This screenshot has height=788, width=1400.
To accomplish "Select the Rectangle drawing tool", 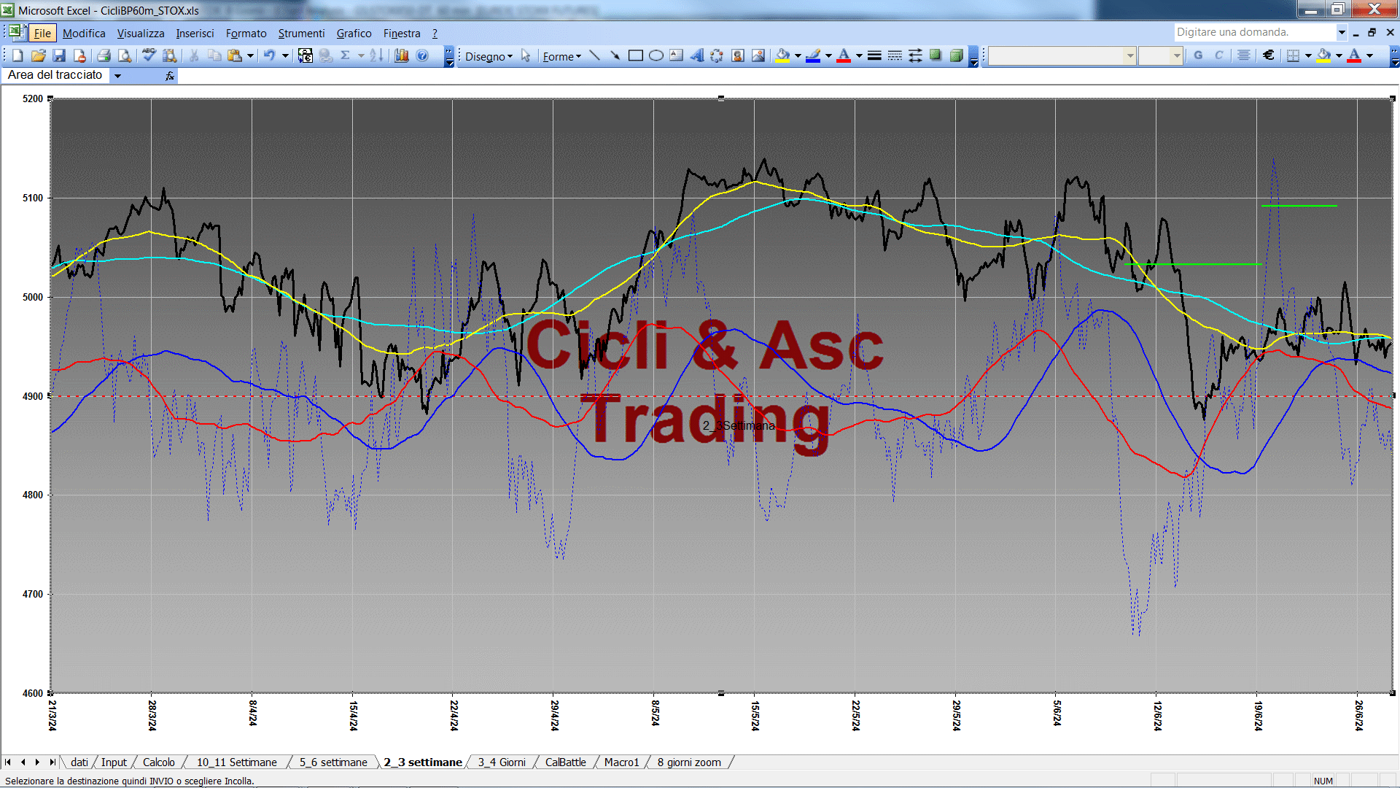I will point(636,55).
